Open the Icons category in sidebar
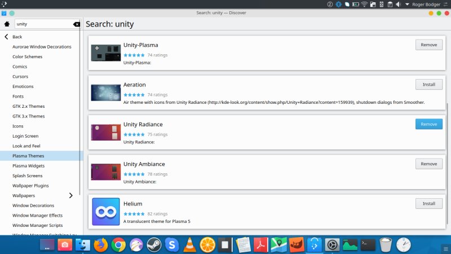 click(x=18, y=126)
